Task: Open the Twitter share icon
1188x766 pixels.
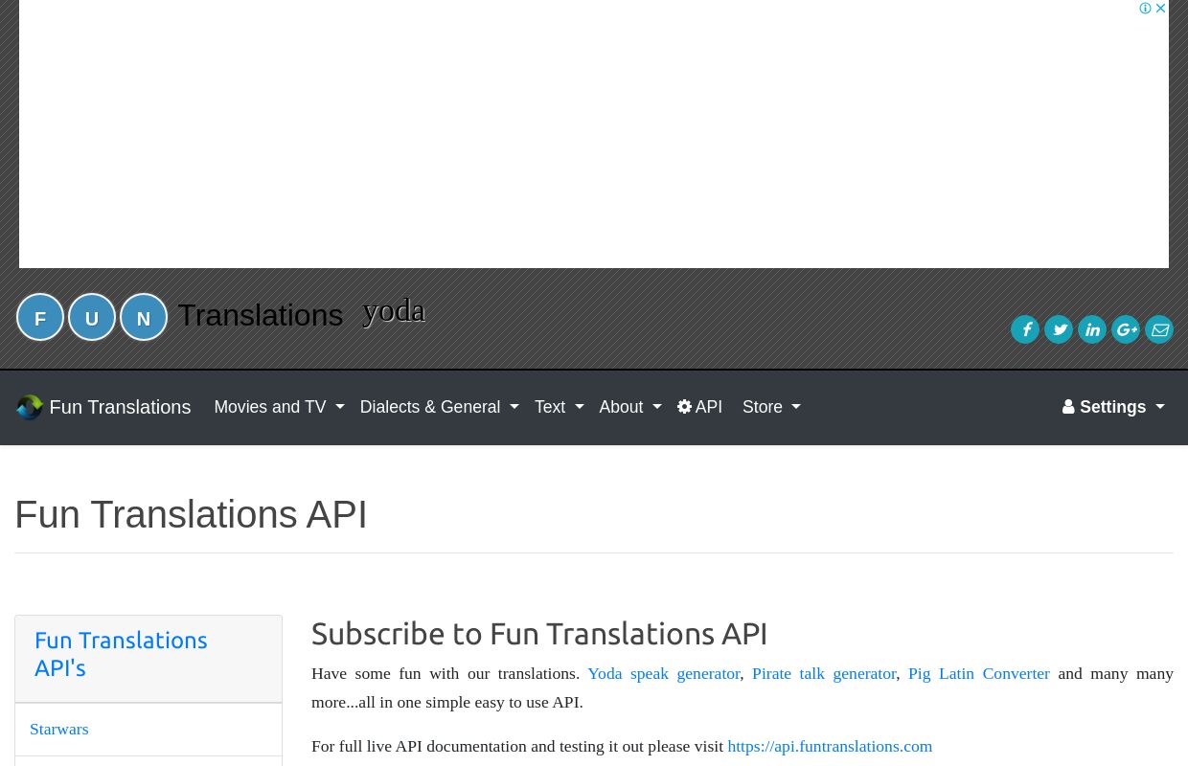Action: pos(1059,329)
